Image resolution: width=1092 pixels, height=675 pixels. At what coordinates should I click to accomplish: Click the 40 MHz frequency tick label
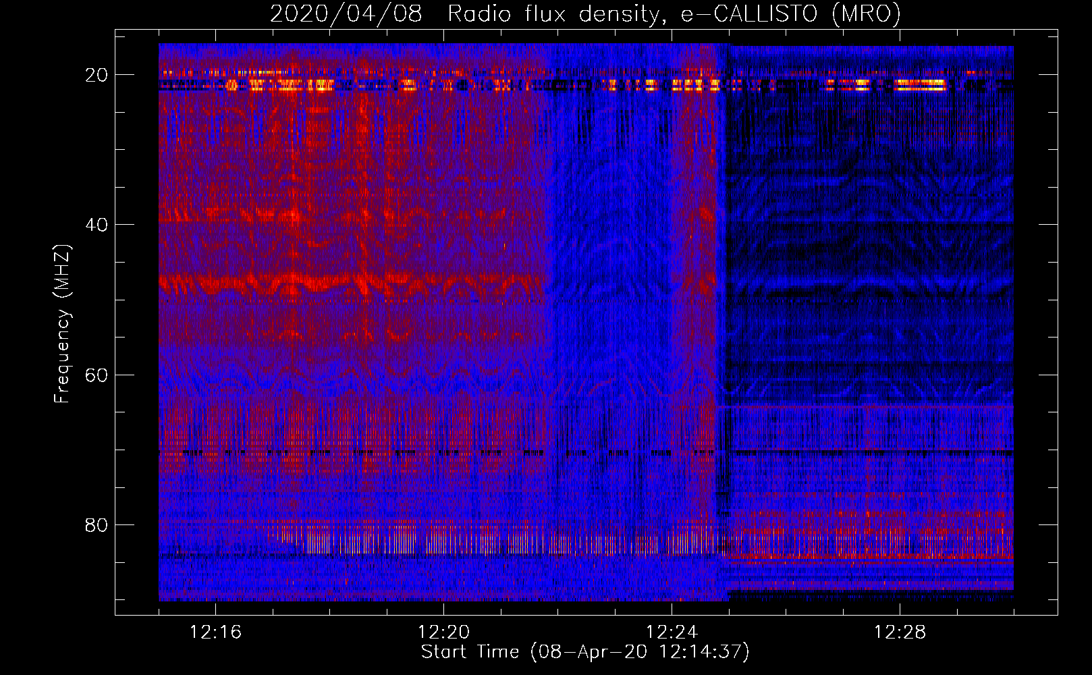coord(97,225)
